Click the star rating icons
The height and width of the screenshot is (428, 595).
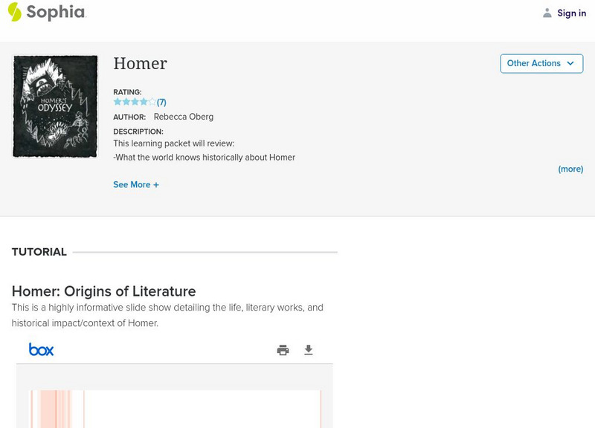[134, 102]
